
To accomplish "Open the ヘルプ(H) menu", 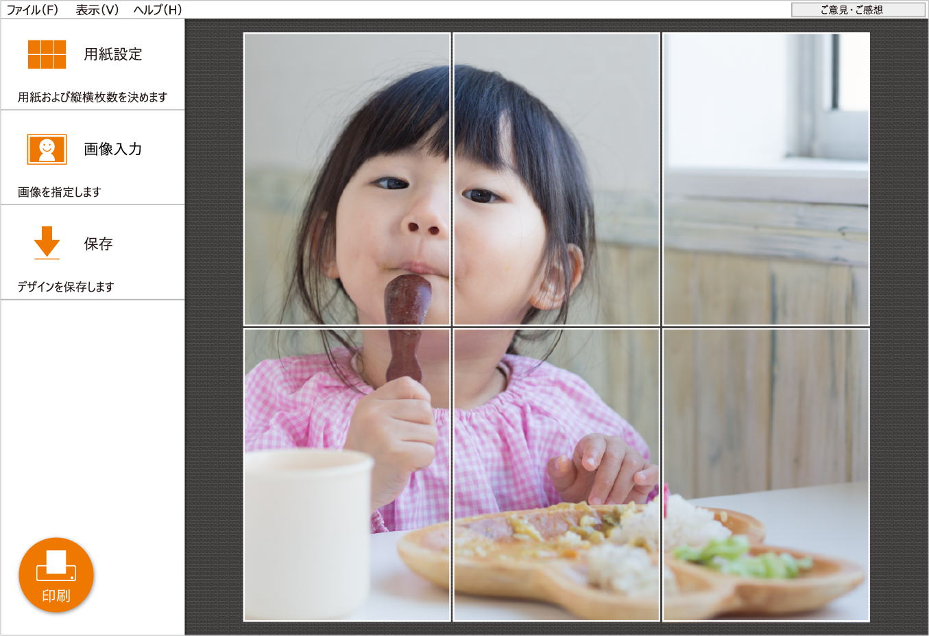I will pyautogui.click(x=158, y=10).
